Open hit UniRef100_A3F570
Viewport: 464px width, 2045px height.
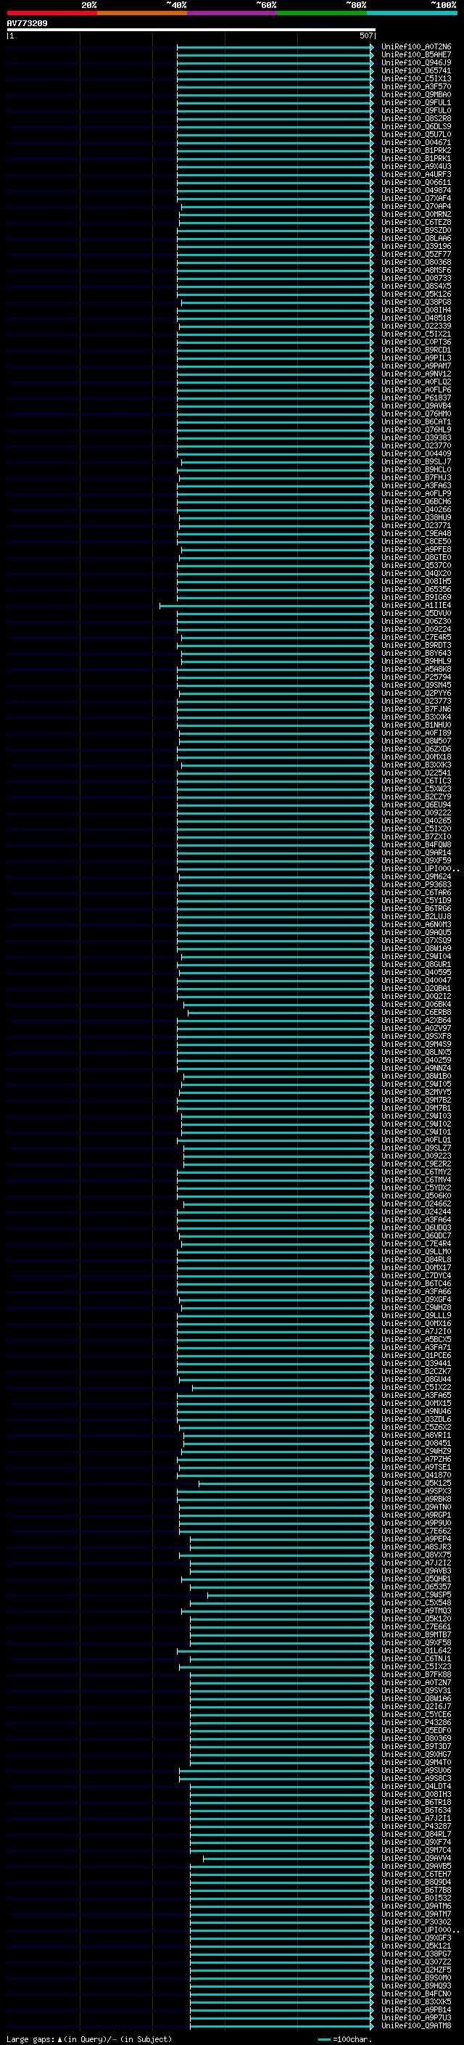tap(415, 87)
